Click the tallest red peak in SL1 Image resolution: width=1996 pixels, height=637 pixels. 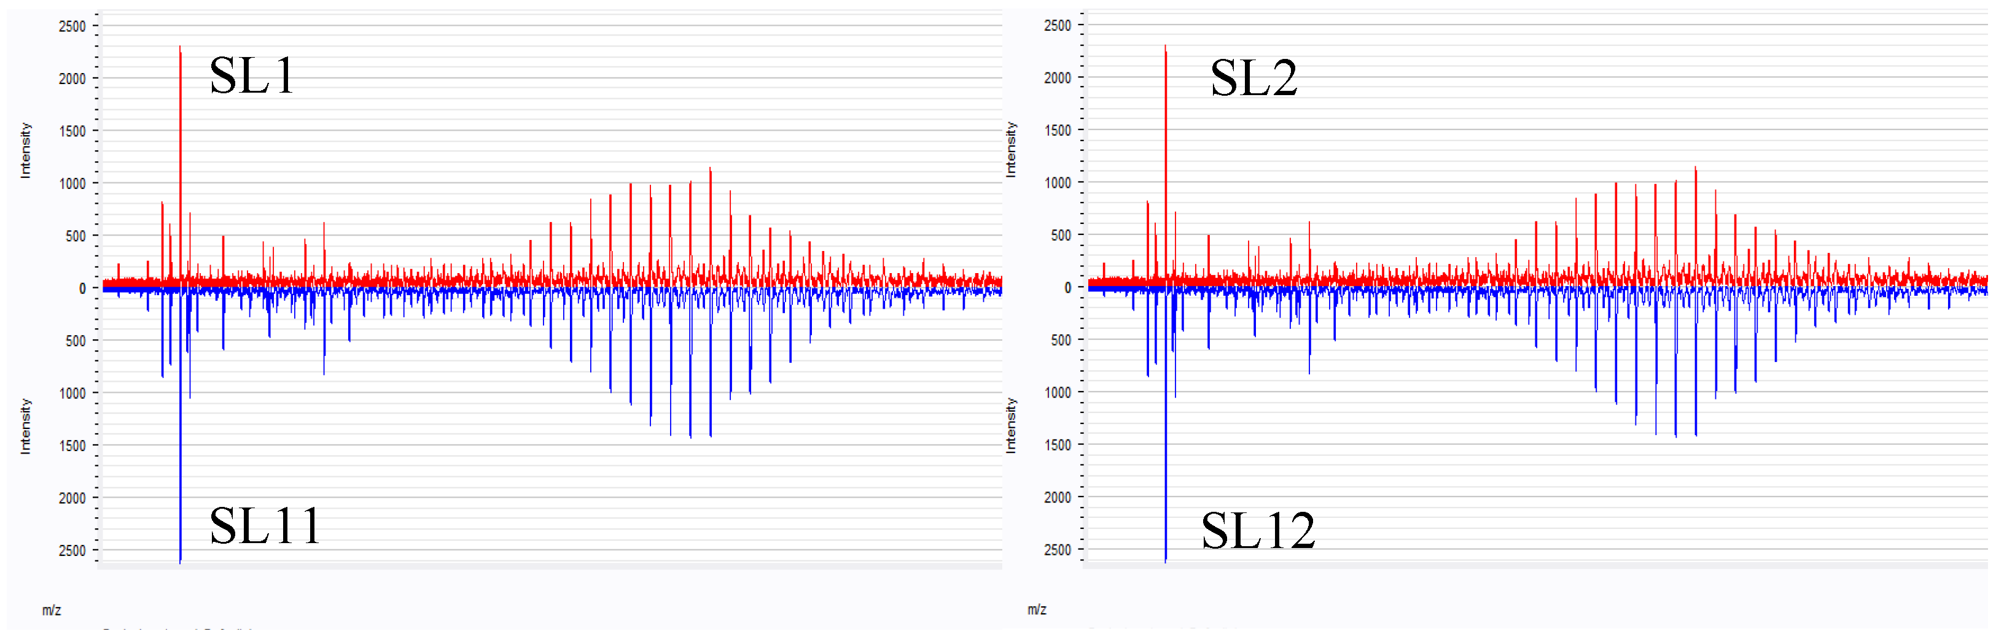pyautogui.click(x=180, y=116)
